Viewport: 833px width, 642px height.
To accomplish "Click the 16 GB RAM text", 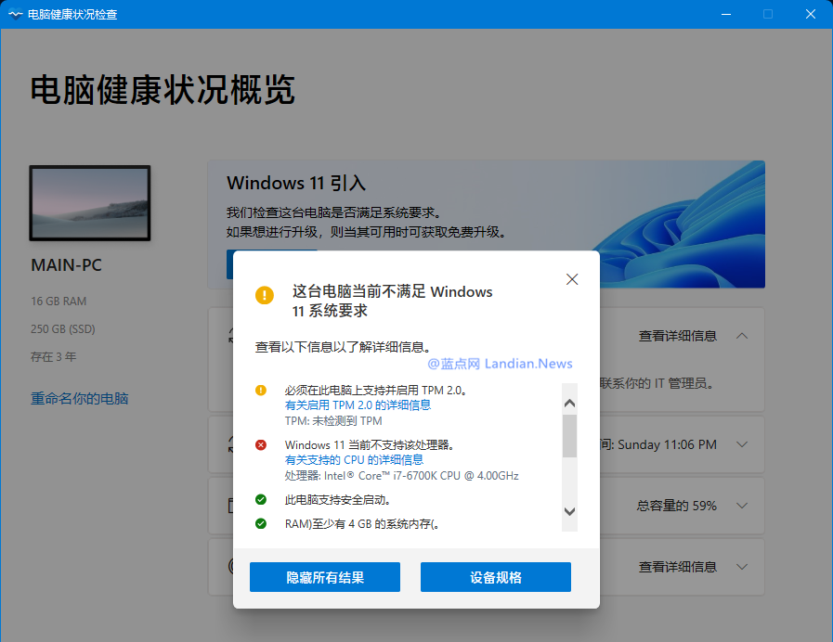I will tap(59, 302).
